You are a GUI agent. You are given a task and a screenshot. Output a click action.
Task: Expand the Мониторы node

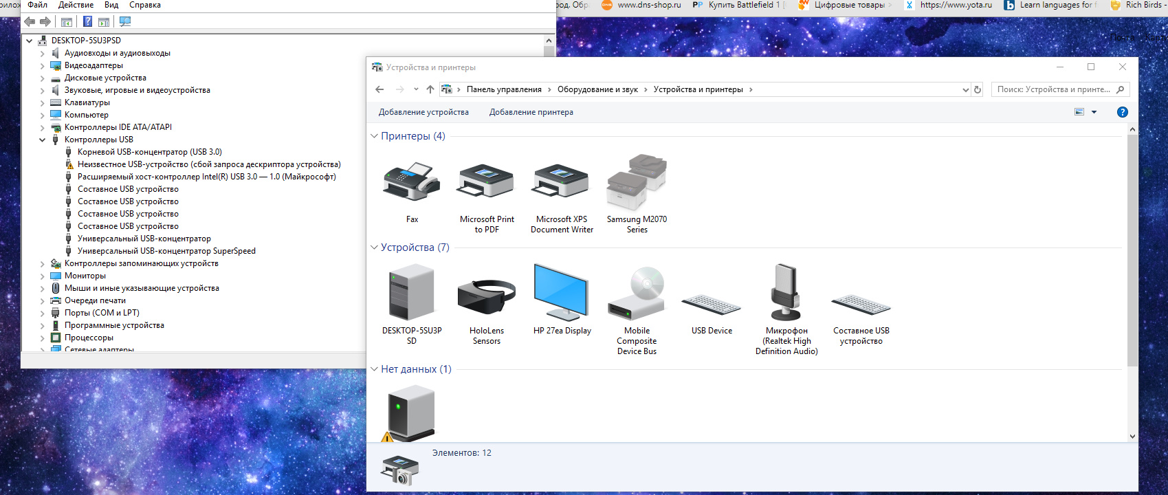click(x=42, y=276)
